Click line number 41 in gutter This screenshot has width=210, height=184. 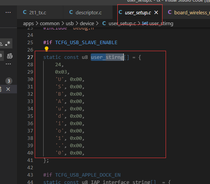30,160
